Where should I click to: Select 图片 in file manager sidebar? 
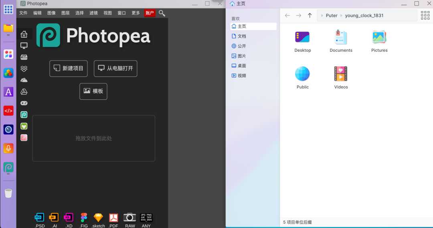coord(253,56)
